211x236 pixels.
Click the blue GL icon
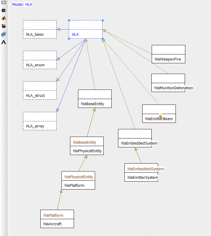[x=4, y=34]
